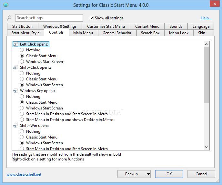Click the scroll up arrow in settings list
The image size is (222, 185).
coord(206,44)
